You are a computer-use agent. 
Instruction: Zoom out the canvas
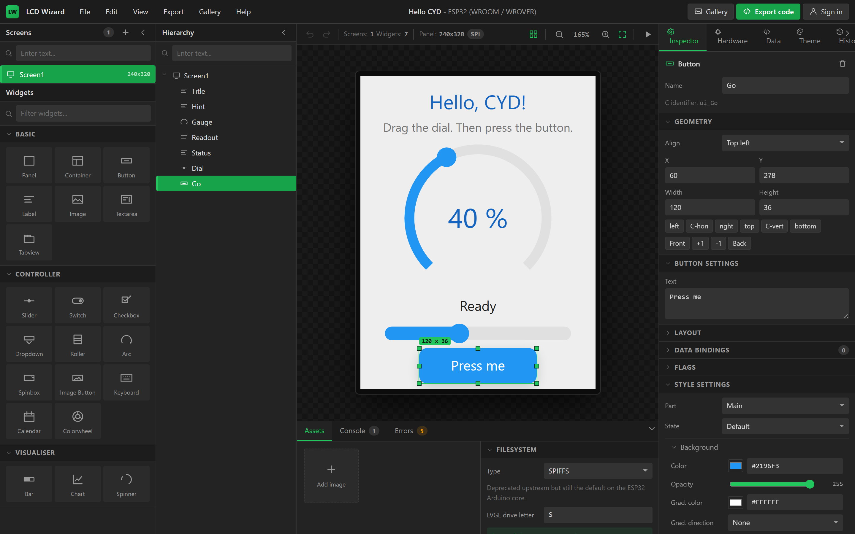pyautogui.click(x=559, y=34)
